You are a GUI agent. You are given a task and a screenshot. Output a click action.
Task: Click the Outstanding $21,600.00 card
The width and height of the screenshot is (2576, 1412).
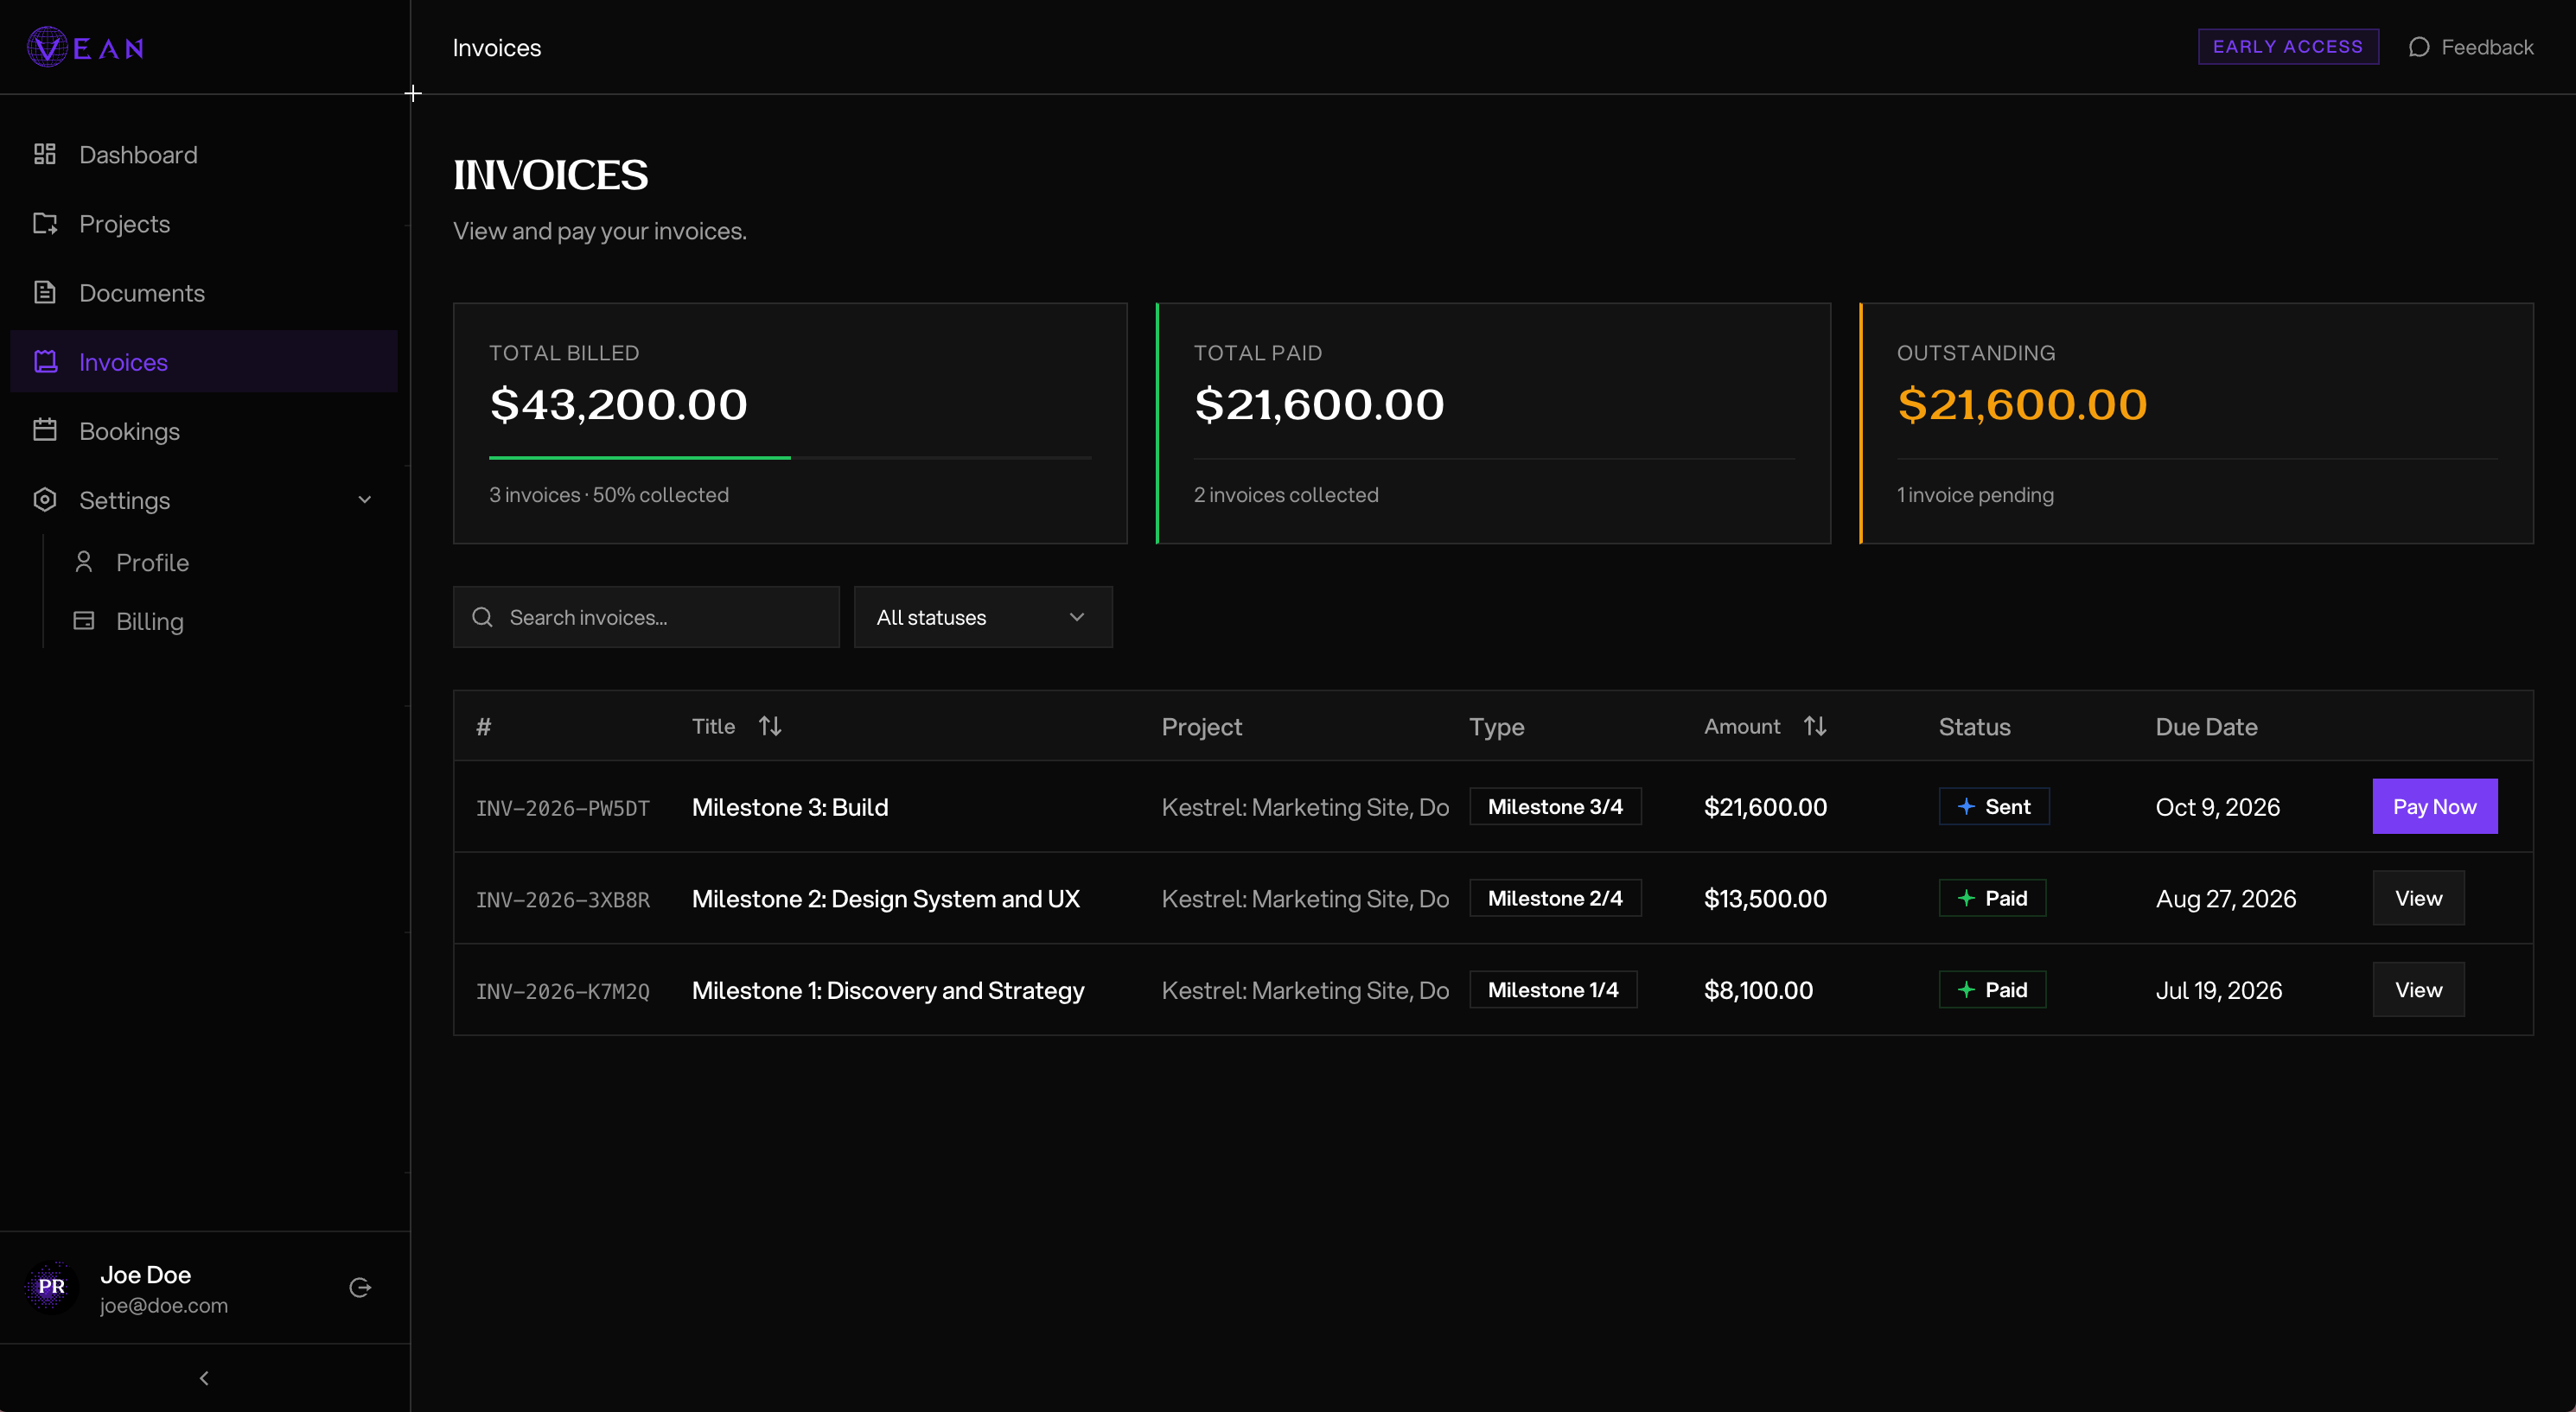2196,423
